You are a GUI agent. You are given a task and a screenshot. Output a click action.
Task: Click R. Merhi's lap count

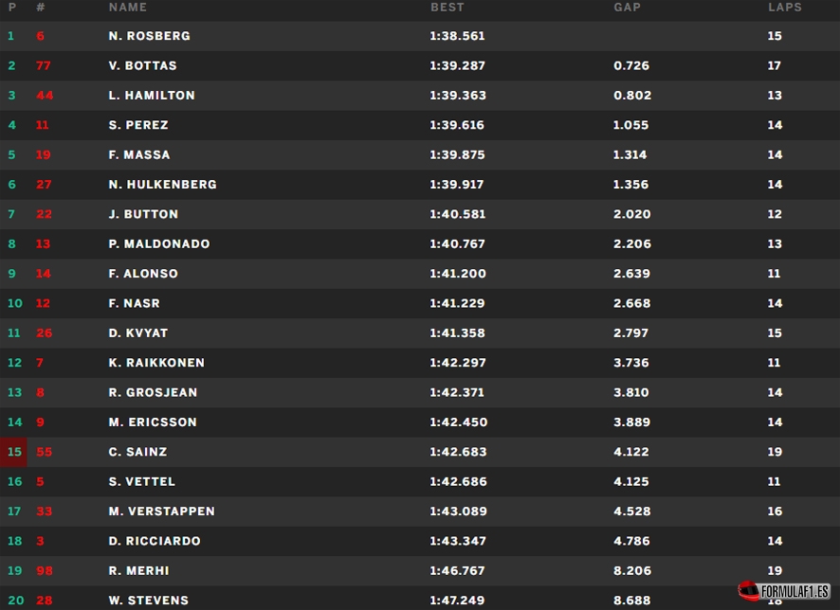pos(775,571)
